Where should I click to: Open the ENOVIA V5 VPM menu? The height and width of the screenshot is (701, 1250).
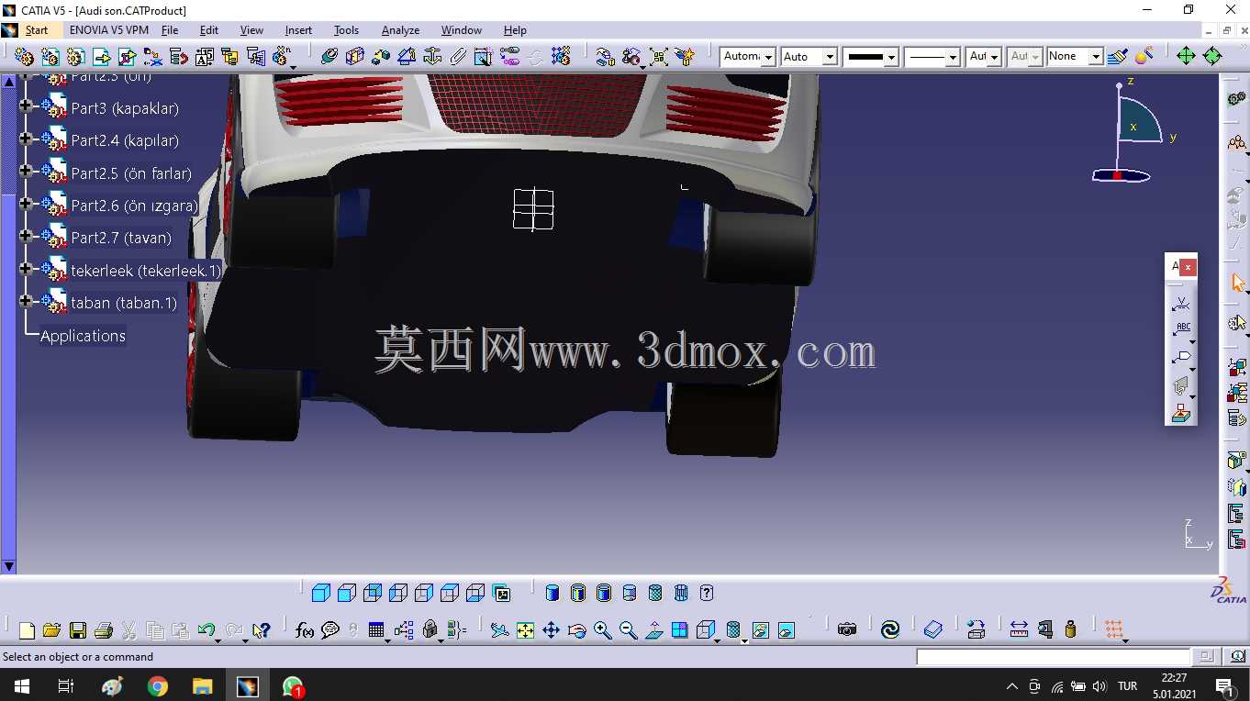(x=108, y=30)
